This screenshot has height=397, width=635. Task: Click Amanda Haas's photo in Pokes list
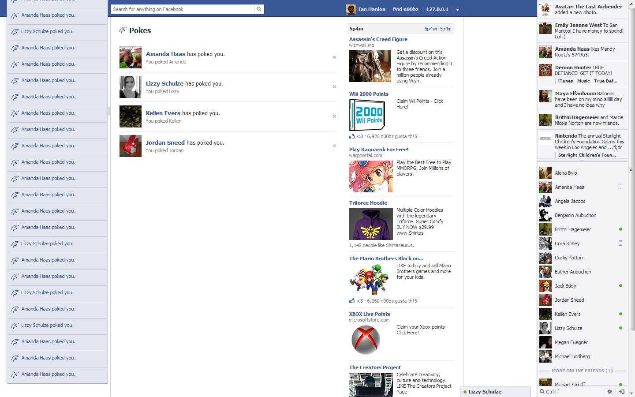tap(131, 57)
